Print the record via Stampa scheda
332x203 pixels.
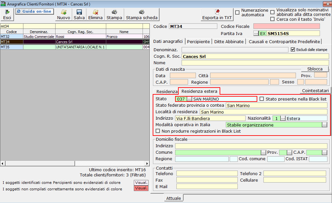(x=142, y=15)
